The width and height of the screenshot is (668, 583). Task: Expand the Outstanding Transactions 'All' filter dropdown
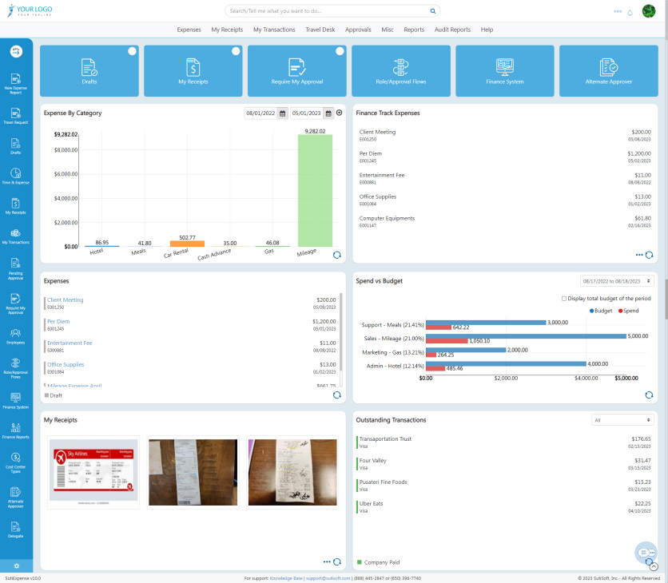[x=622, y=419]
